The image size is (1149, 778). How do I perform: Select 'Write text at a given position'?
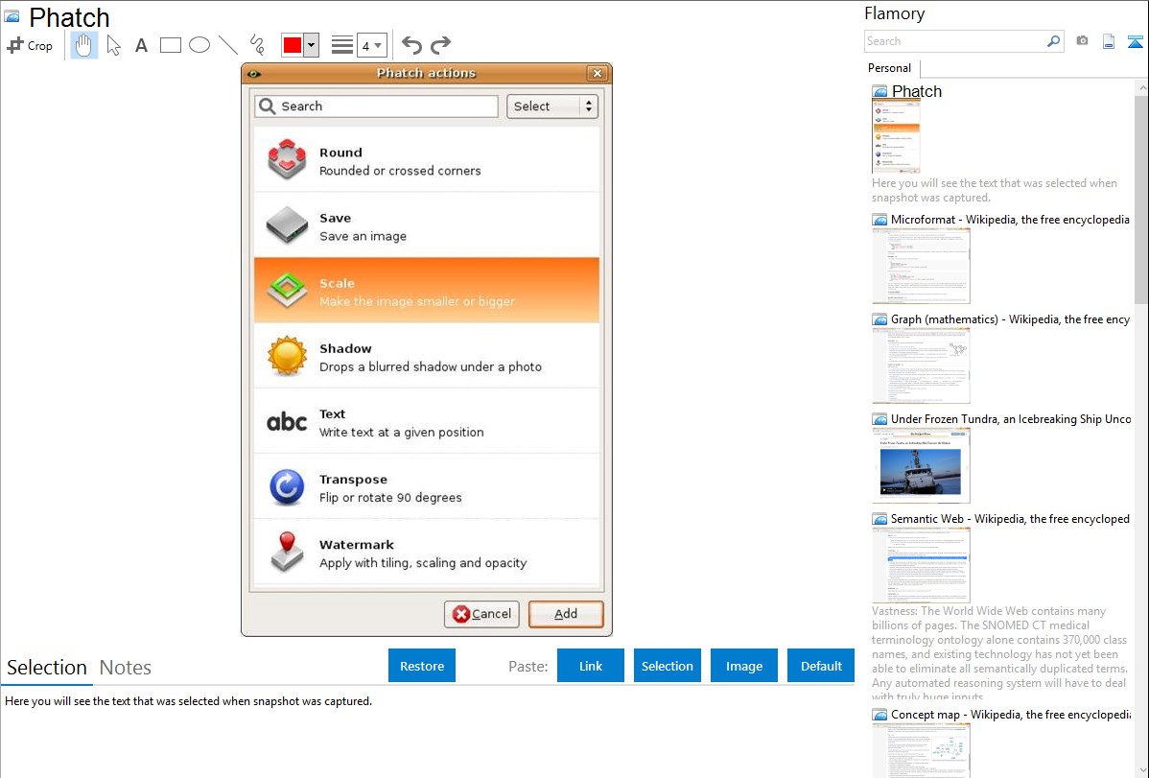point(402,432)
